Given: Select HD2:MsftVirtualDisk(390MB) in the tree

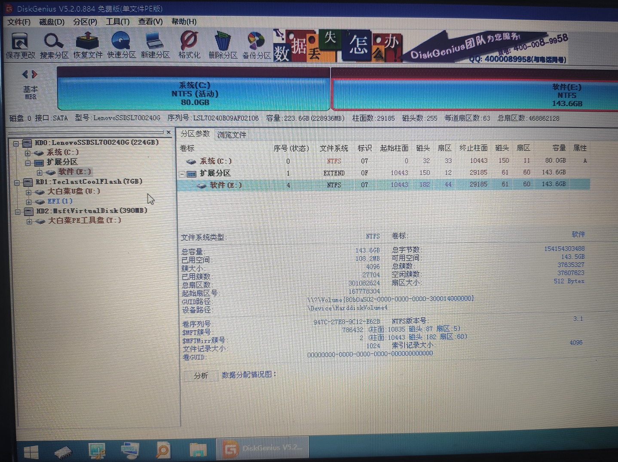Looking at the screenshot, I should 92,211.
